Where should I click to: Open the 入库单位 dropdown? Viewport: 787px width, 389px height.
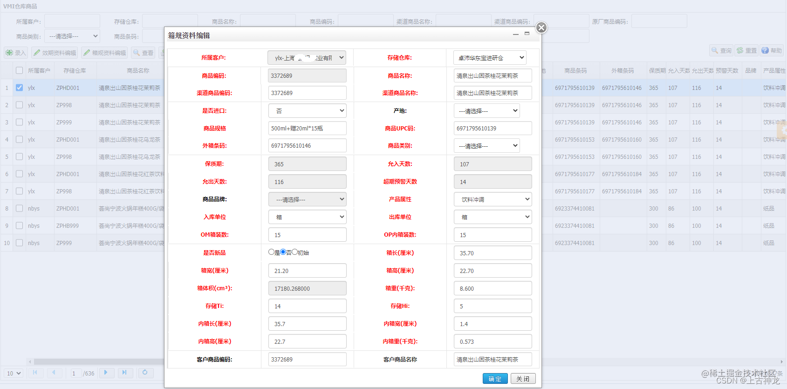tap(307, 217)
